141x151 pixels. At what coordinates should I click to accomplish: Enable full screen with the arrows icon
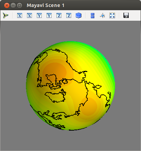112,15
